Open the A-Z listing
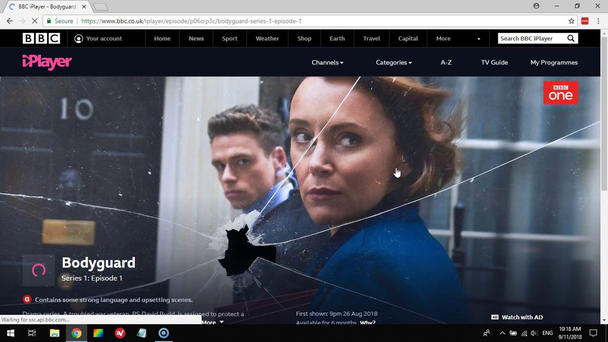 (x=446, y=62)
